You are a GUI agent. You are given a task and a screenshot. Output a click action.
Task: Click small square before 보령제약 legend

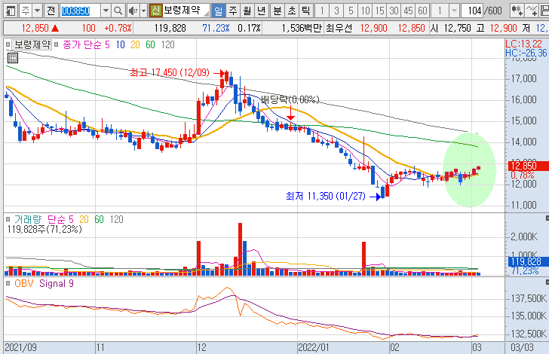pos(8,44)
